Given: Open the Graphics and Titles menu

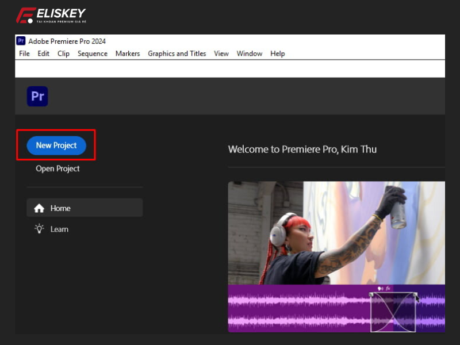Looking at the screenshot, I should click(x=177, y=53).
